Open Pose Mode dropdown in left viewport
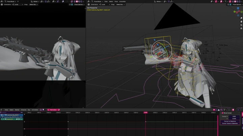243x136 pixels. [10, 2]
